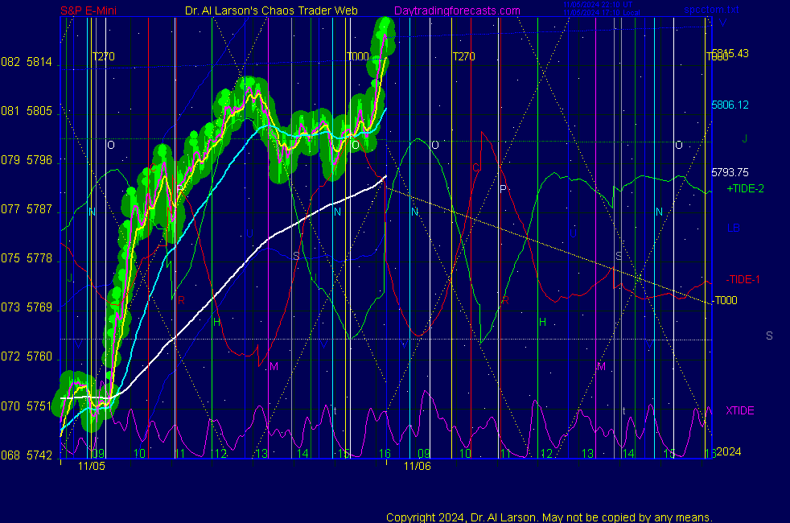Click the blue LB legend label
The width and height of the screenshot is (790, 523).
tap(734, 229)
